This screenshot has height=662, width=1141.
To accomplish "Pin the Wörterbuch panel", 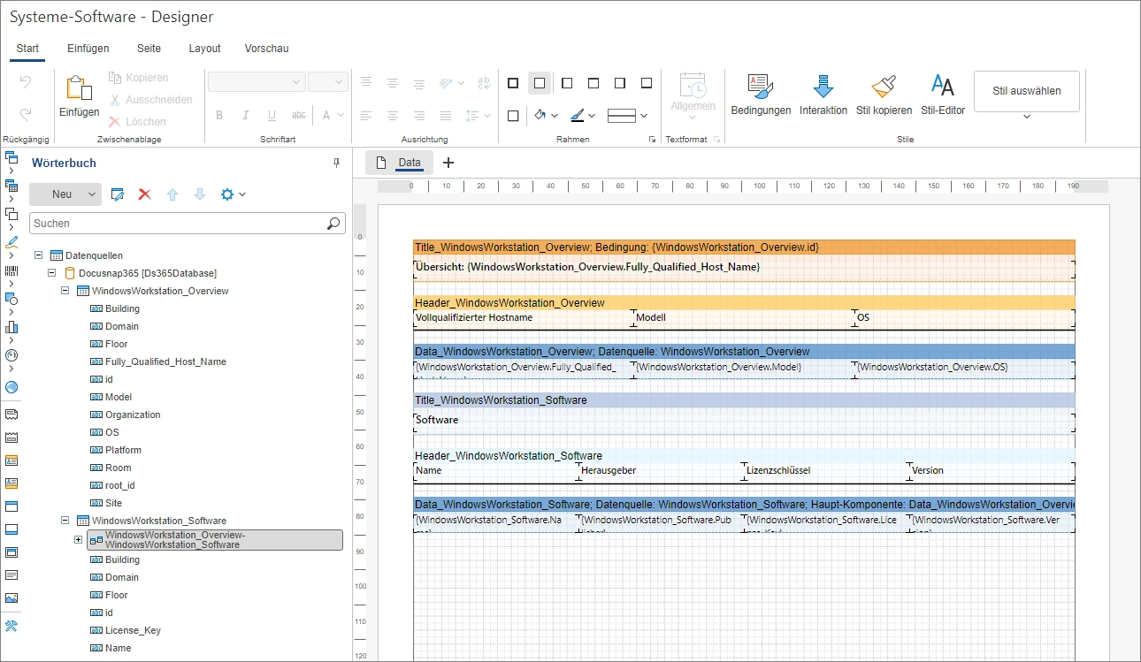I will [x=336, y=164].
